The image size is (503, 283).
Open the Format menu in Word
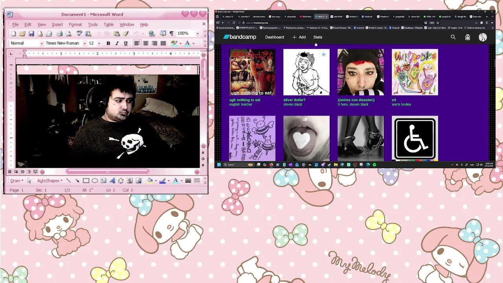point(75,24)
